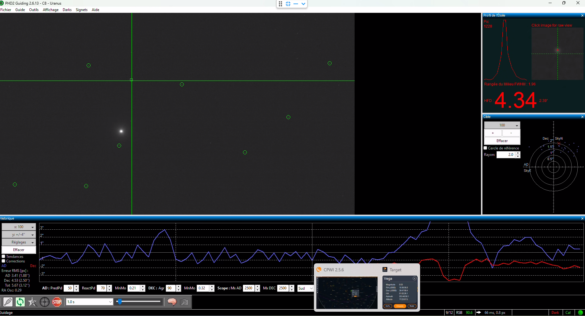
Task: Increase the DEC Agr value with up arrow
Action: click(179, 287)
